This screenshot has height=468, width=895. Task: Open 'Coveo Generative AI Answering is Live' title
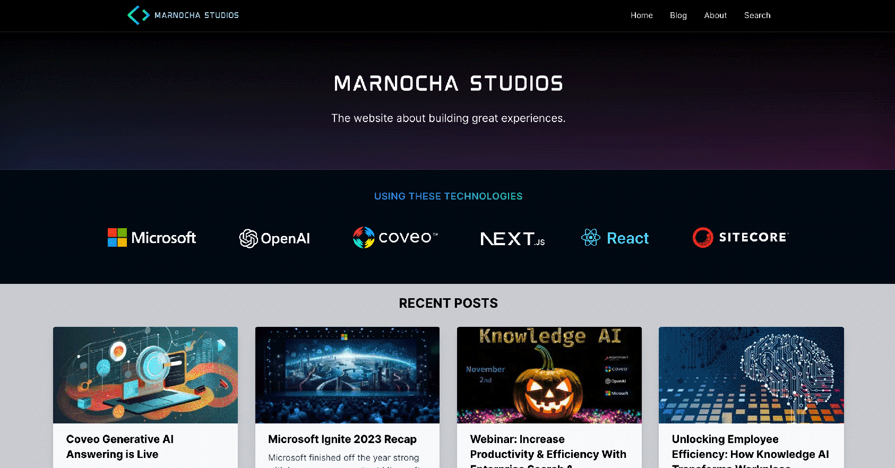click(120, 447)
